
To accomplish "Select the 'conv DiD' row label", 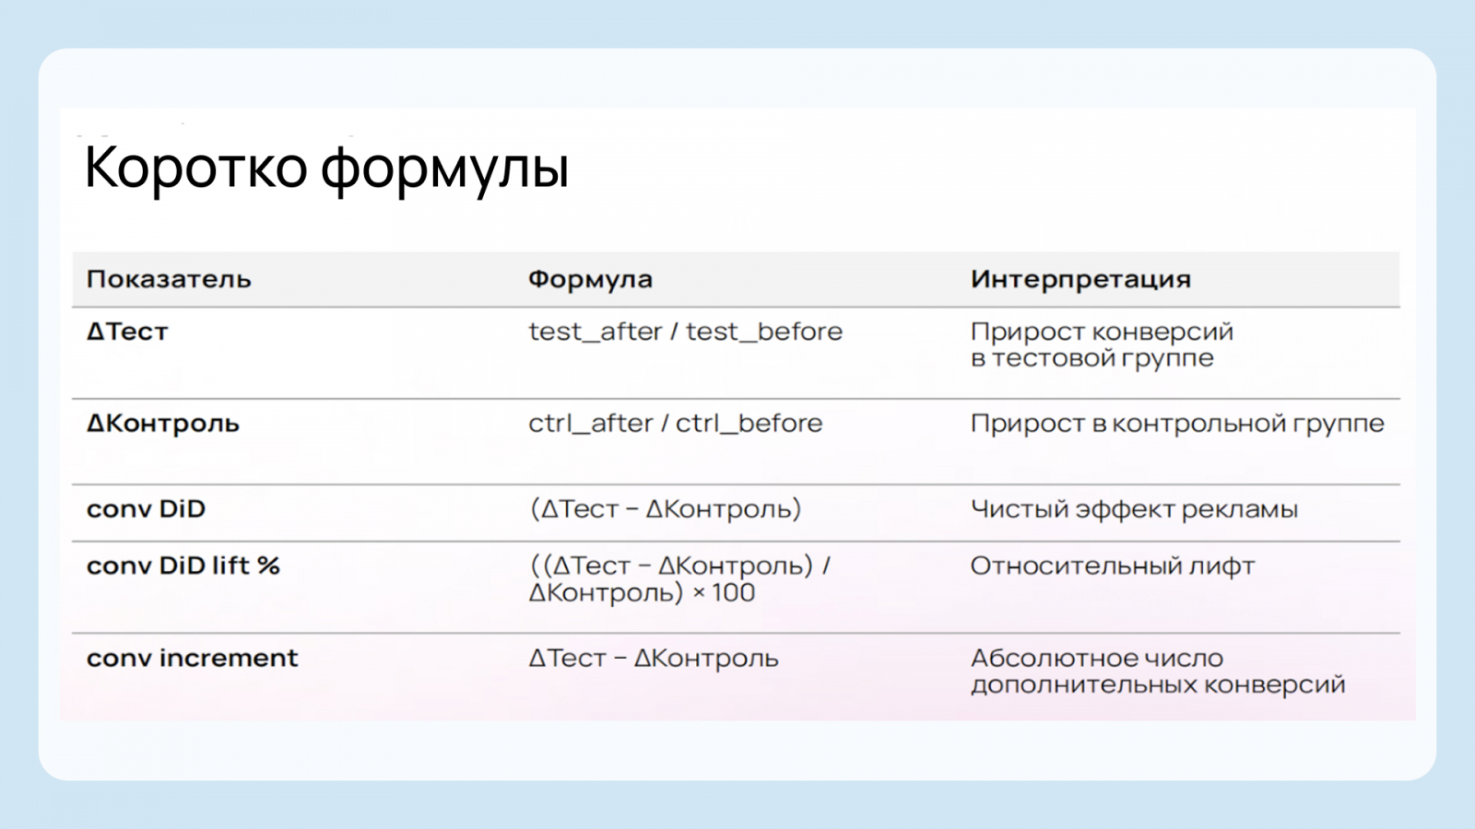I will click(x=146, y=509).
